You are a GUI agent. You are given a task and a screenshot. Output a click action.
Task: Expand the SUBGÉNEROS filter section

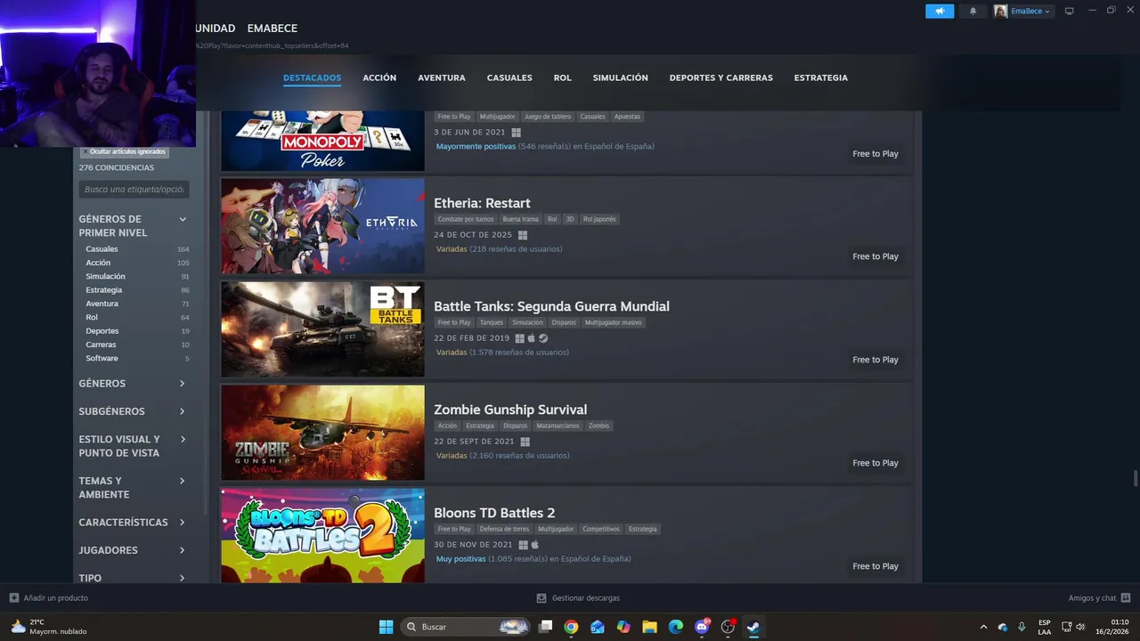tap(132, 411)
